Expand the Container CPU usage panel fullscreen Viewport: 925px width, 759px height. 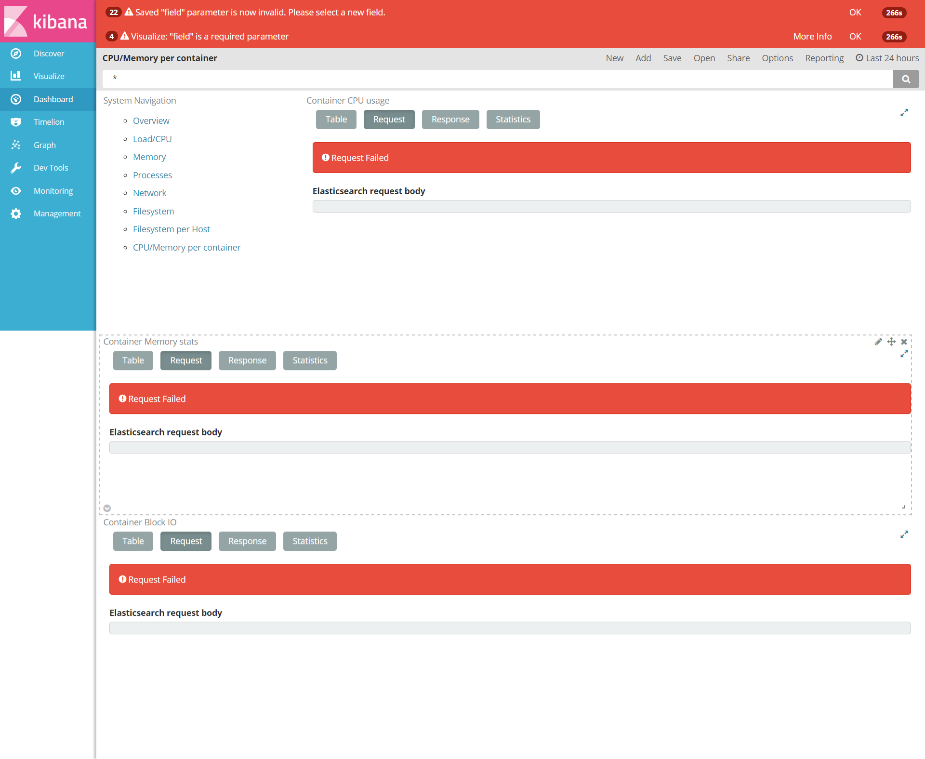pos(904,112)
